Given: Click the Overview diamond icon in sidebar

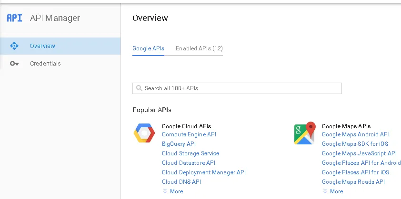Looking at the screenshot, I should (14, 46).
